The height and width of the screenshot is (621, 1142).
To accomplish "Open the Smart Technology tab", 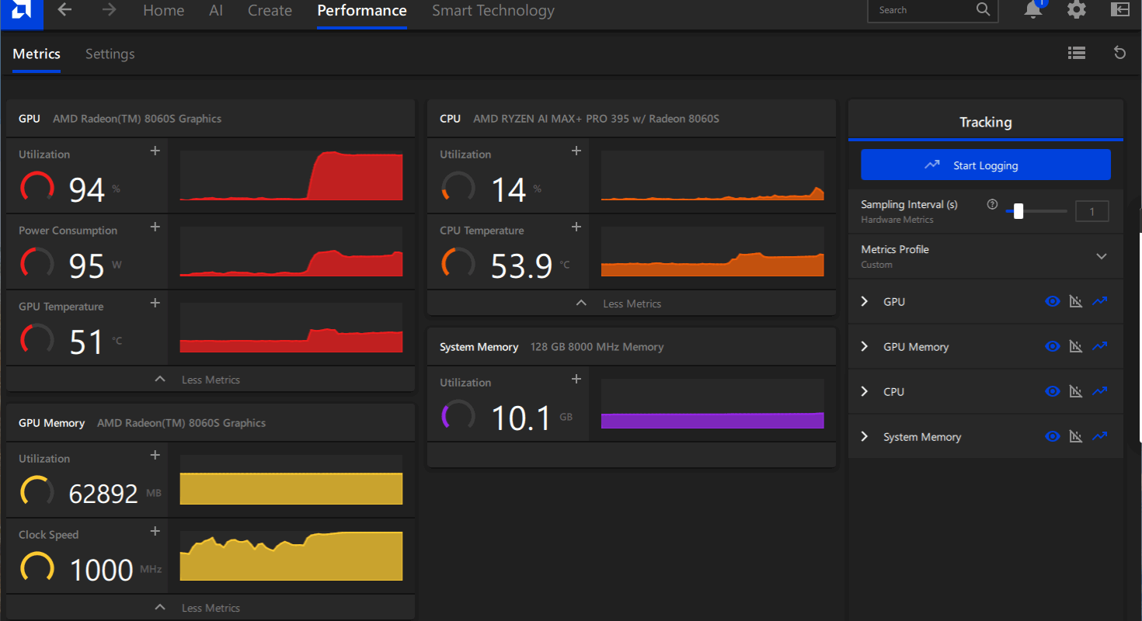I will (x=493, y=11).
